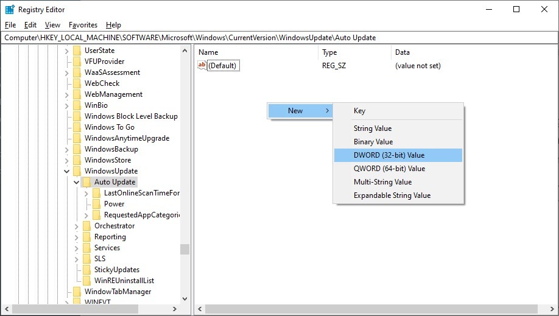Choose Key in the New submenu
This screenshot has height=316, width=559.
point(398,111)
